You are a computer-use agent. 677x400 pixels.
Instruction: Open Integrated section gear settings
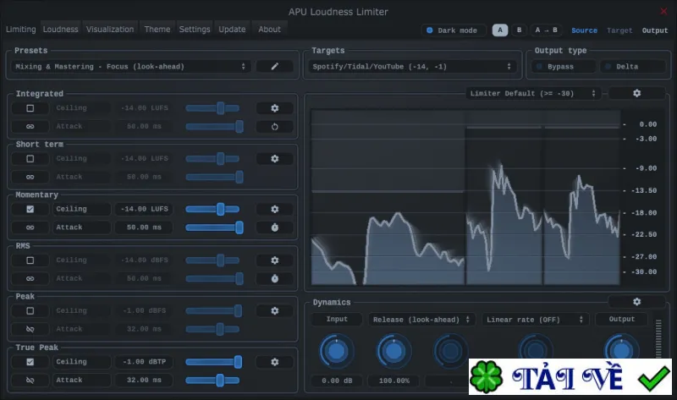click(274, 108)
